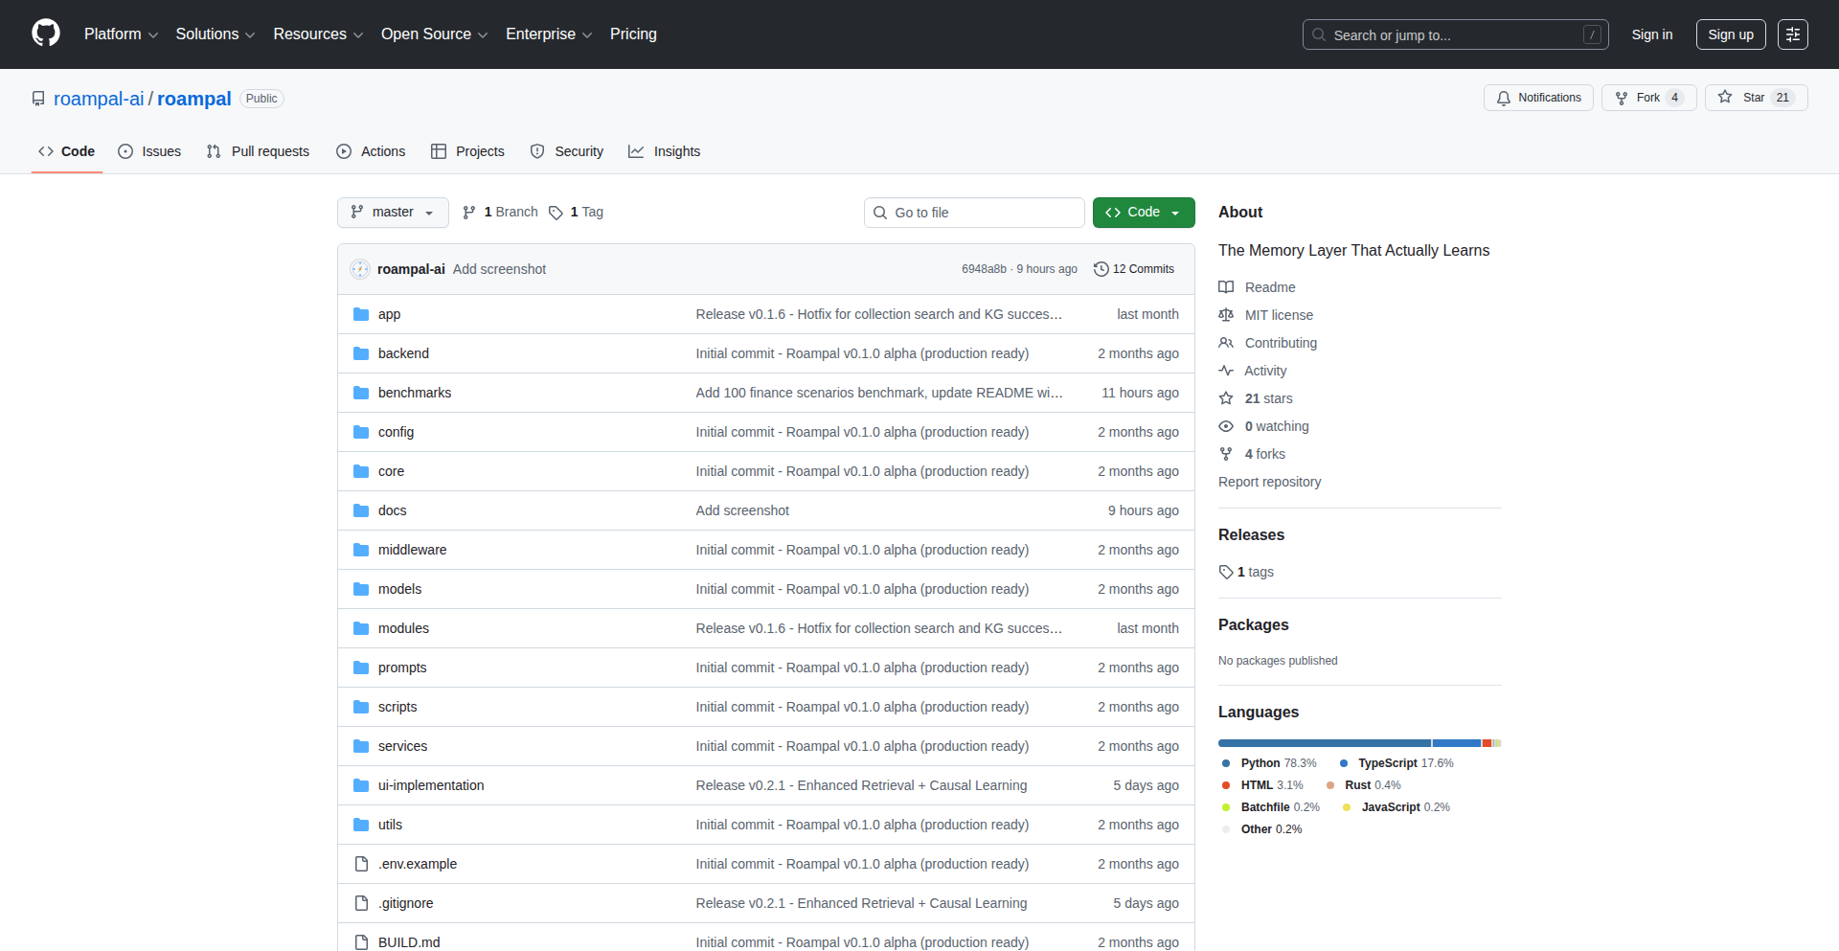
Task: Click the .gitignore file icon
Action: 361,903
